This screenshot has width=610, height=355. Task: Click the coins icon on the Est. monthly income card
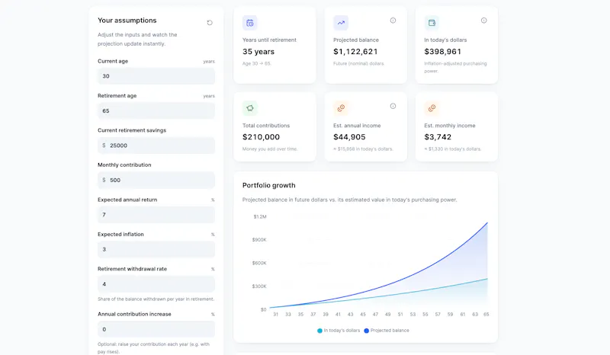point(432,108)
